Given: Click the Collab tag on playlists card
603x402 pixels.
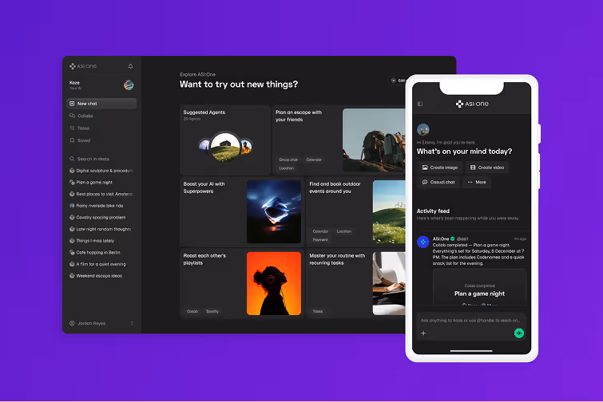Looking at the screenshot, I should pos(192,311).
